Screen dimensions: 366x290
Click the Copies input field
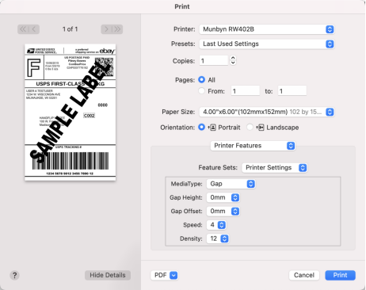pyautogui.click(x=213, y=61)
